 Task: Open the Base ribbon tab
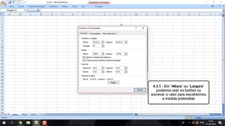(x=12, y=6)
